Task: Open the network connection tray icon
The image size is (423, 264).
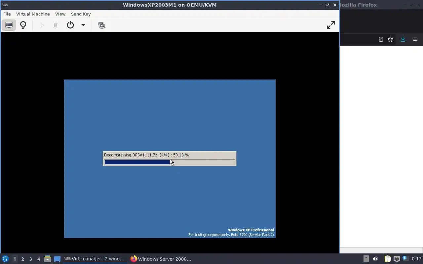Action: [397, 259]
